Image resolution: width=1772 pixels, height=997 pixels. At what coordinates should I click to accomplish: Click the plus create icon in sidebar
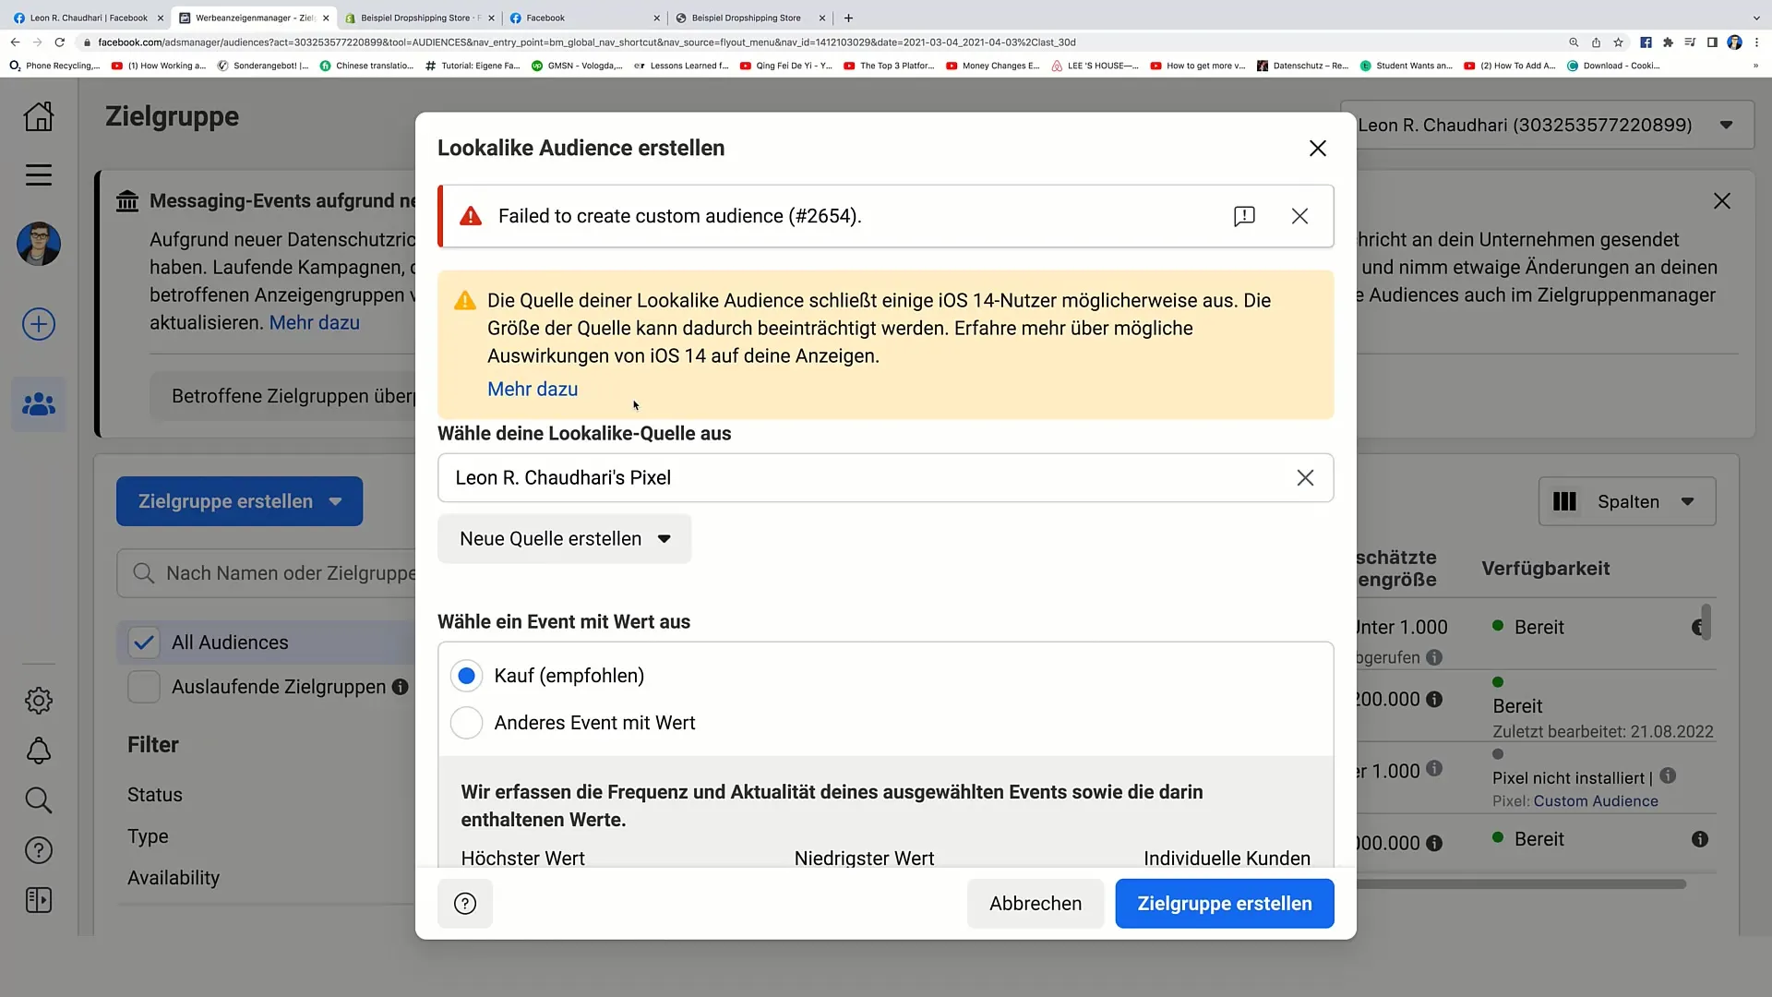(x=39, y=324)
